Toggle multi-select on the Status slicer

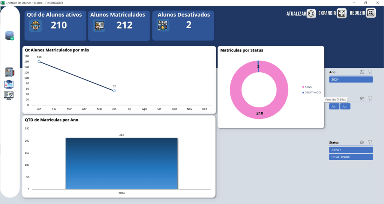tap(362, 142)
